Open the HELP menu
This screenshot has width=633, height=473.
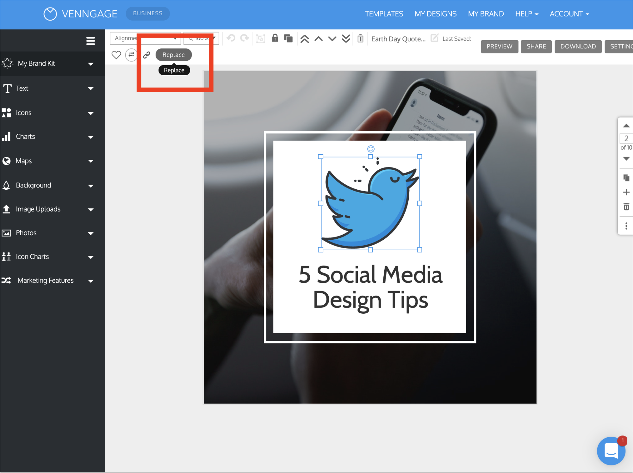pos(527,14)
